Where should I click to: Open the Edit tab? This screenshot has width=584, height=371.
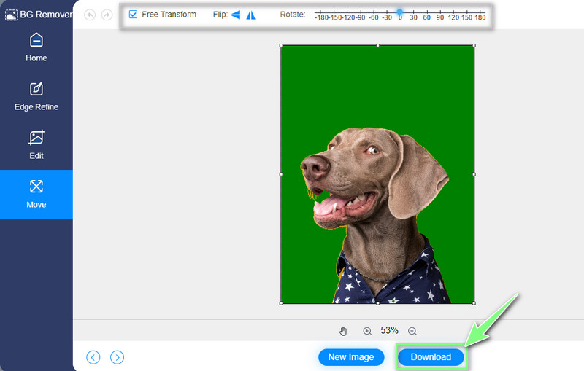click(x=36, y=145)
